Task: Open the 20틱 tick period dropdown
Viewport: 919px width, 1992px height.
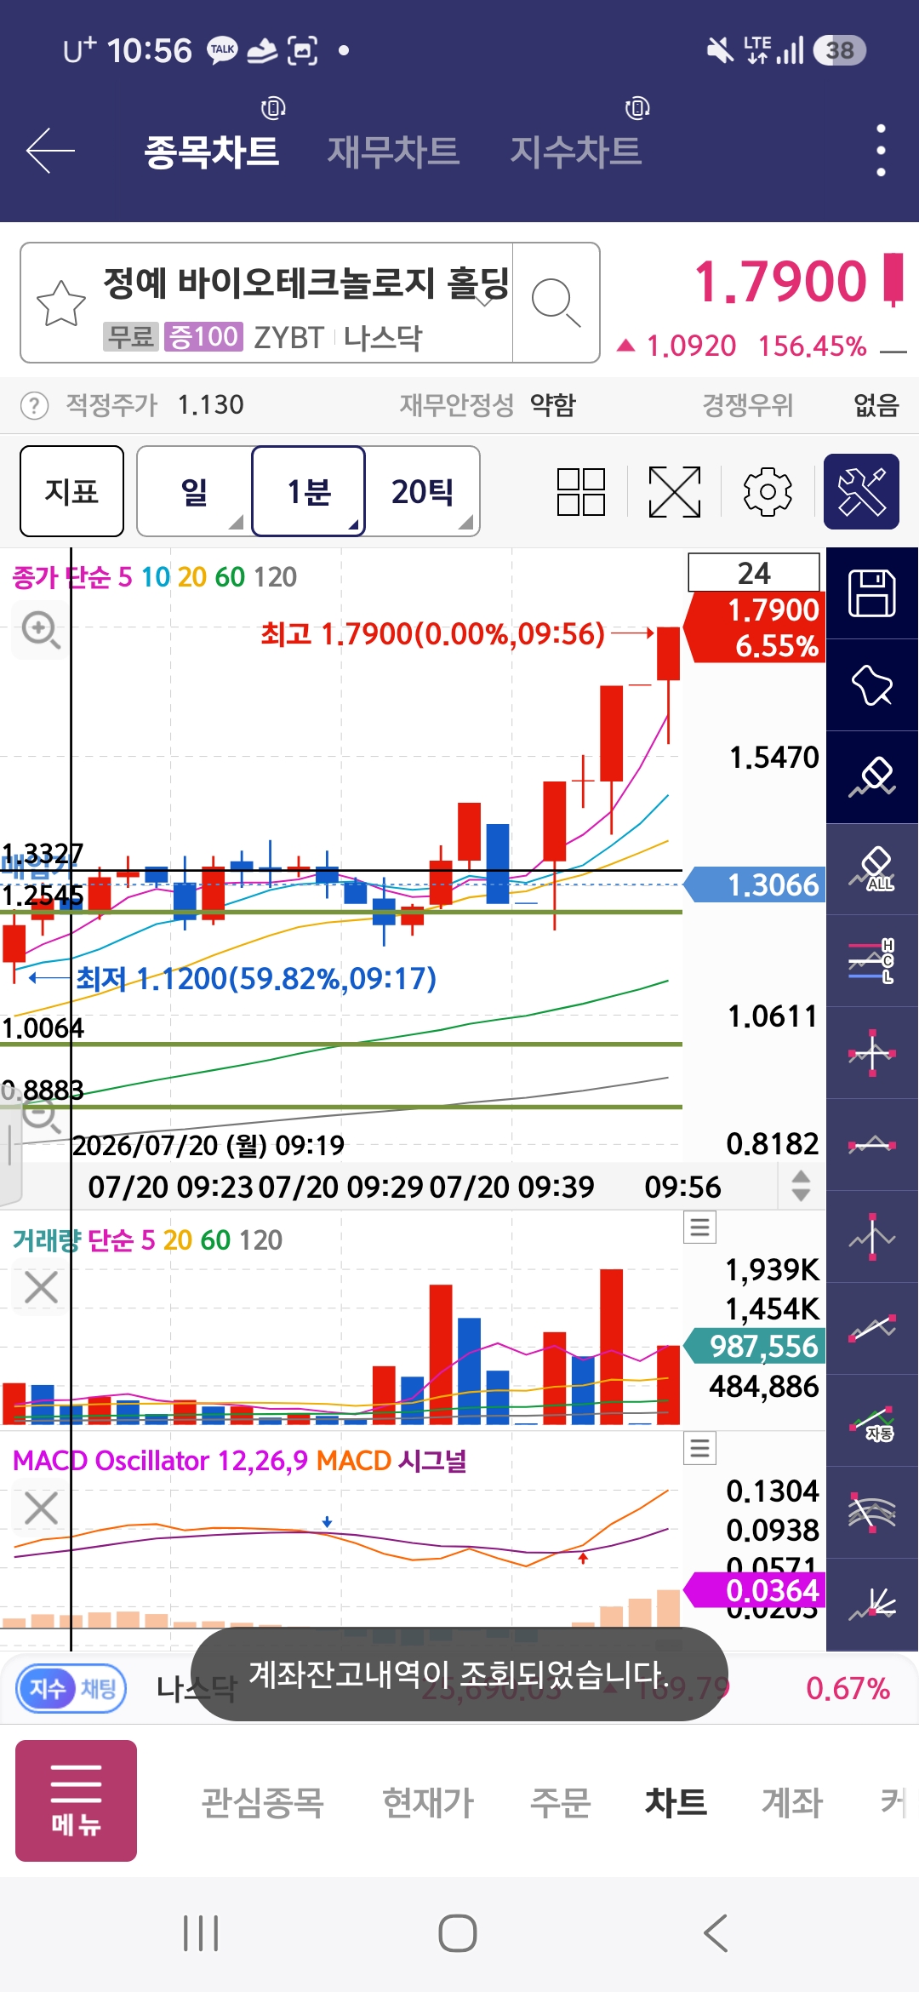Action: coord(423,491)
